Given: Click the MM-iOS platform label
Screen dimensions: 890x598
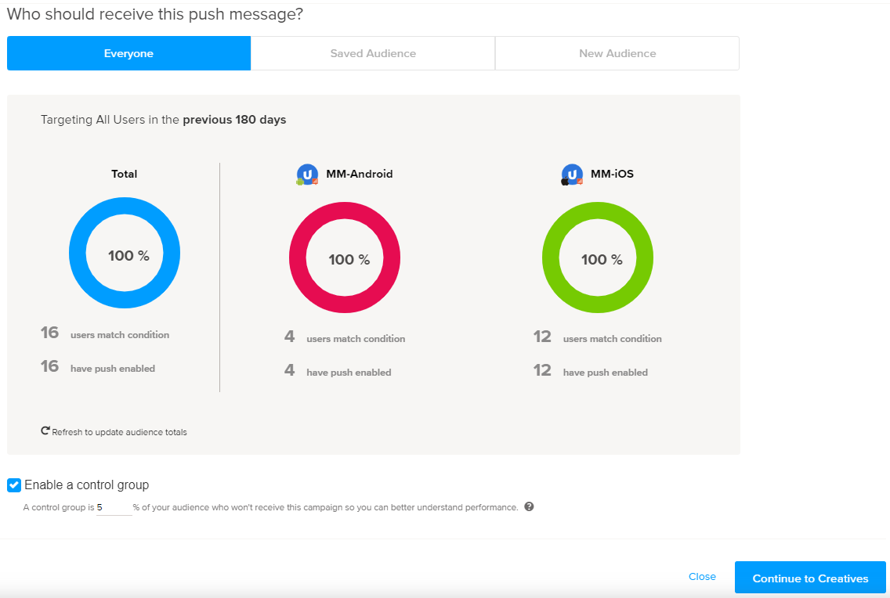Looking at the screenshot, I should click(612, 174).
